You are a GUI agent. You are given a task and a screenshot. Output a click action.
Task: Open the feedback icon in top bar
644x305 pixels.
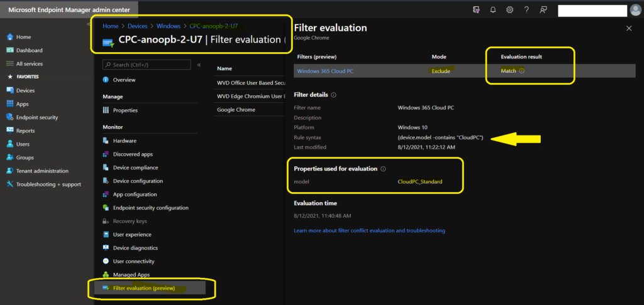[543, 10]
